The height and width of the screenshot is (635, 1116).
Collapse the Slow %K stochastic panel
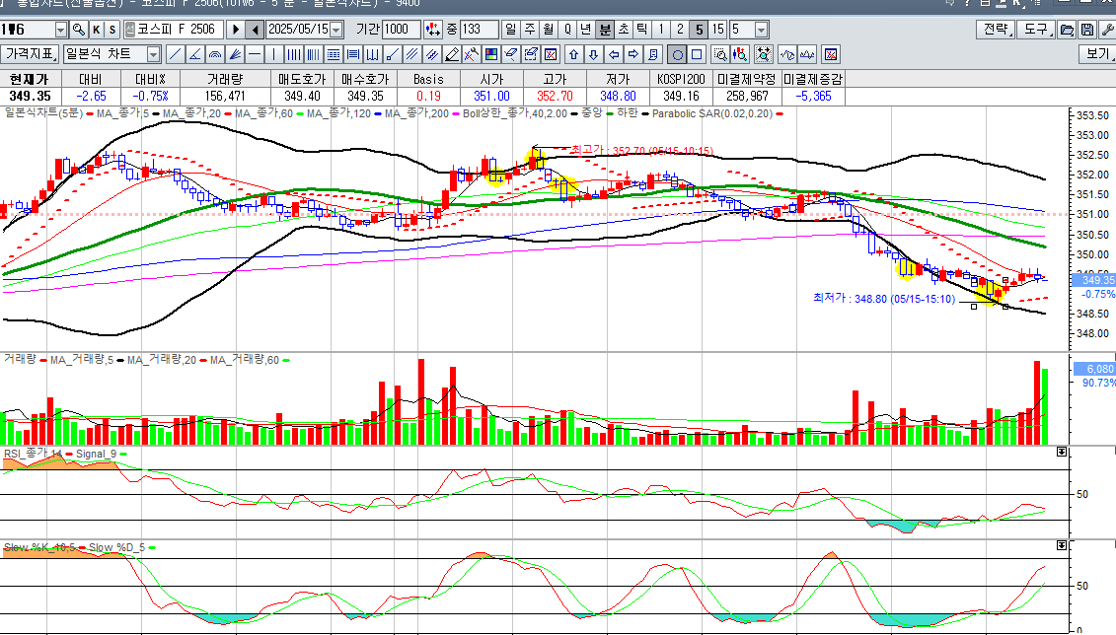(x=1062, y=545)
